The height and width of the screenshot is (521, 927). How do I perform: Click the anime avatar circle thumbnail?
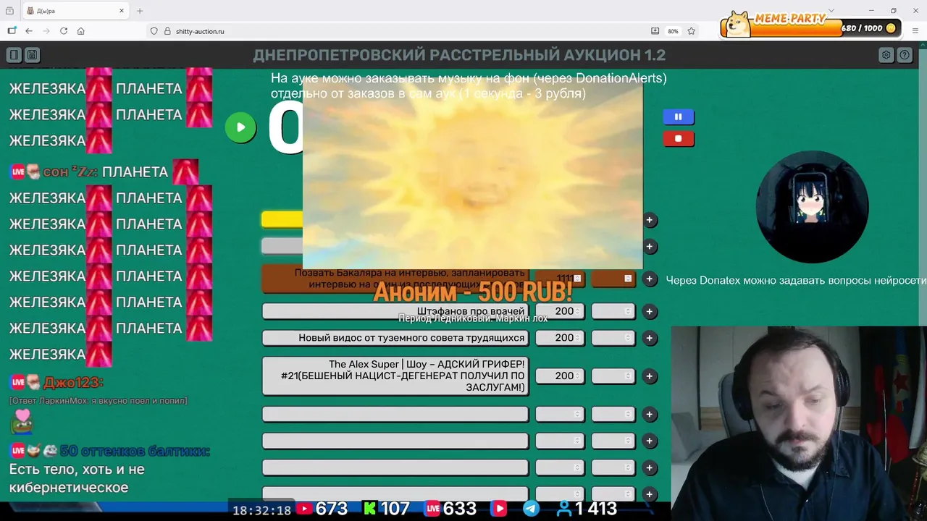coord(812,207)
